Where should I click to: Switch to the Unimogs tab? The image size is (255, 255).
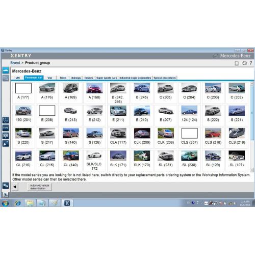pos(75,78)
